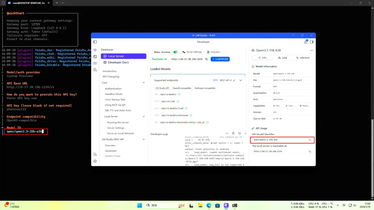Toggle the left sidebar in LM Studio

(x=95, y=42)
